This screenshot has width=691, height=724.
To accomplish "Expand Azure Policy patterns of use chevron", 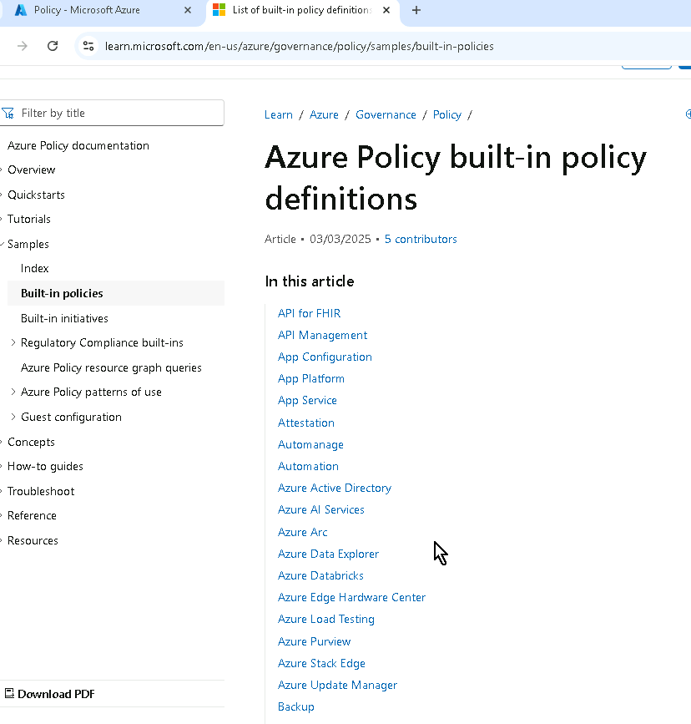I will (13, 392).
